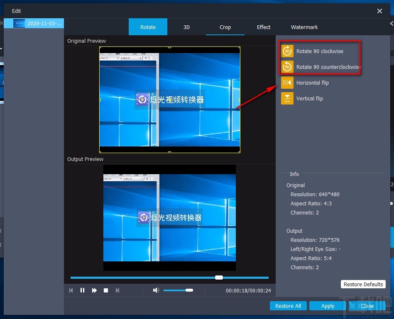Open the Watermark tab
Screen dimensions: 394x319
304,27
